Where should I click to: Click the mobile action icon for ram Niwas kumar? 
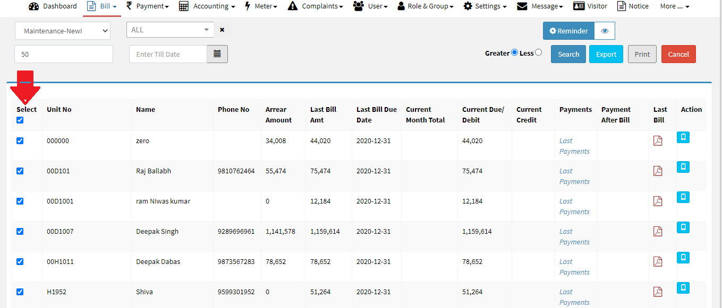point(683,197)
